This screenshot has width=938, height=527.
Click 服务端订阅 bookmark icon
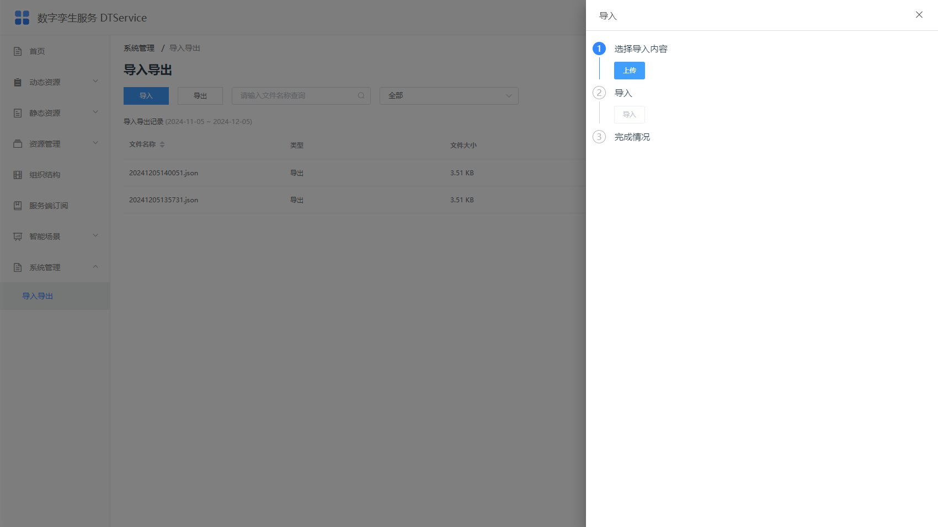click(18, 206)
